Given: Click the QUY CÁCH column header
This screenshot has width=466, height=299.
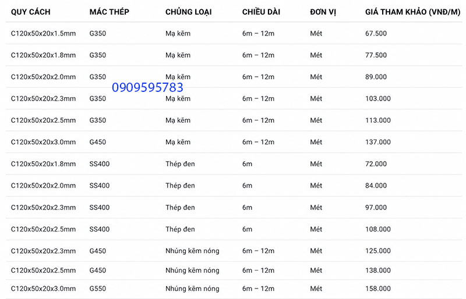Looking at the screenshot, I should point(31,12).
